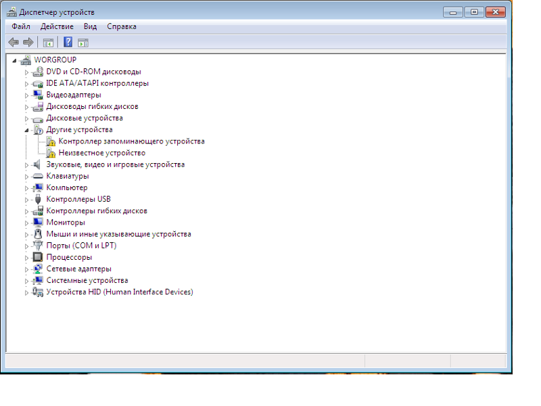Screen dimensions: 541x406
Task: Click the Дисковые устройства drive icon
Action: 38,119
